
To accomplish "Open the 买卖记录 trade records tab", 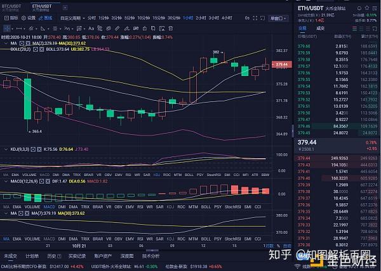I will coord(77,256).
